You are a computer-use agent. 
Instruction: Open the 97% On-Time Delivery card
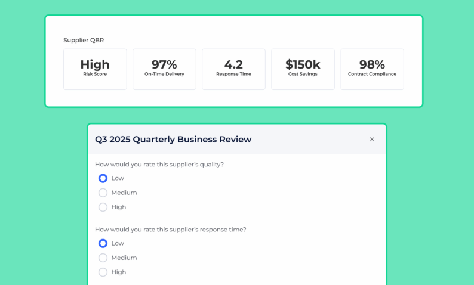(x=164, y=69)
